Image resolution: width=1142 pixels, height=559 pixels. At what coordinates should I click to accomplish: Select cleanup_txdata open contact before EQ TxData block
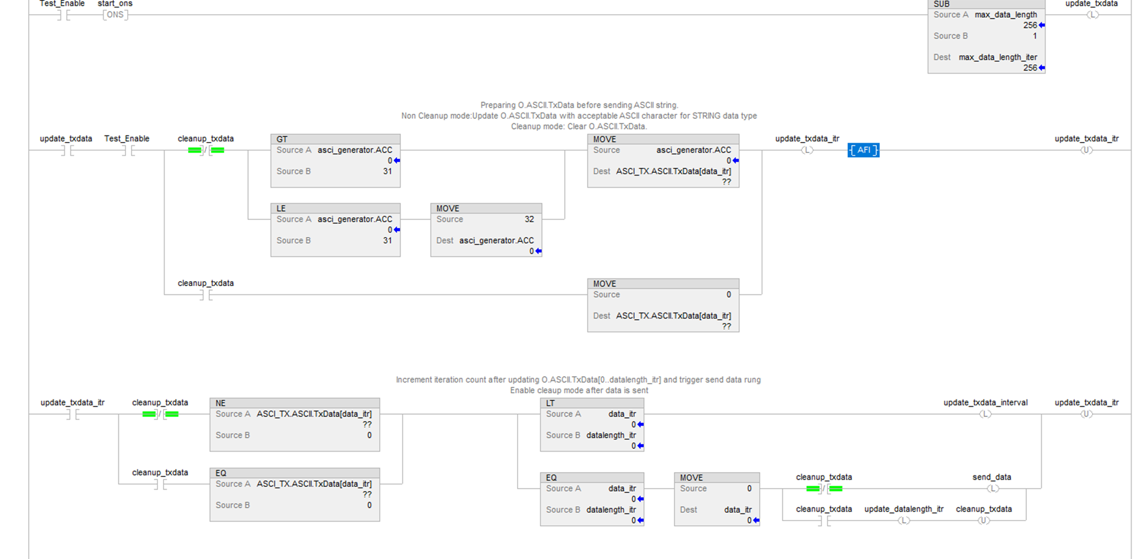point(160,484)
